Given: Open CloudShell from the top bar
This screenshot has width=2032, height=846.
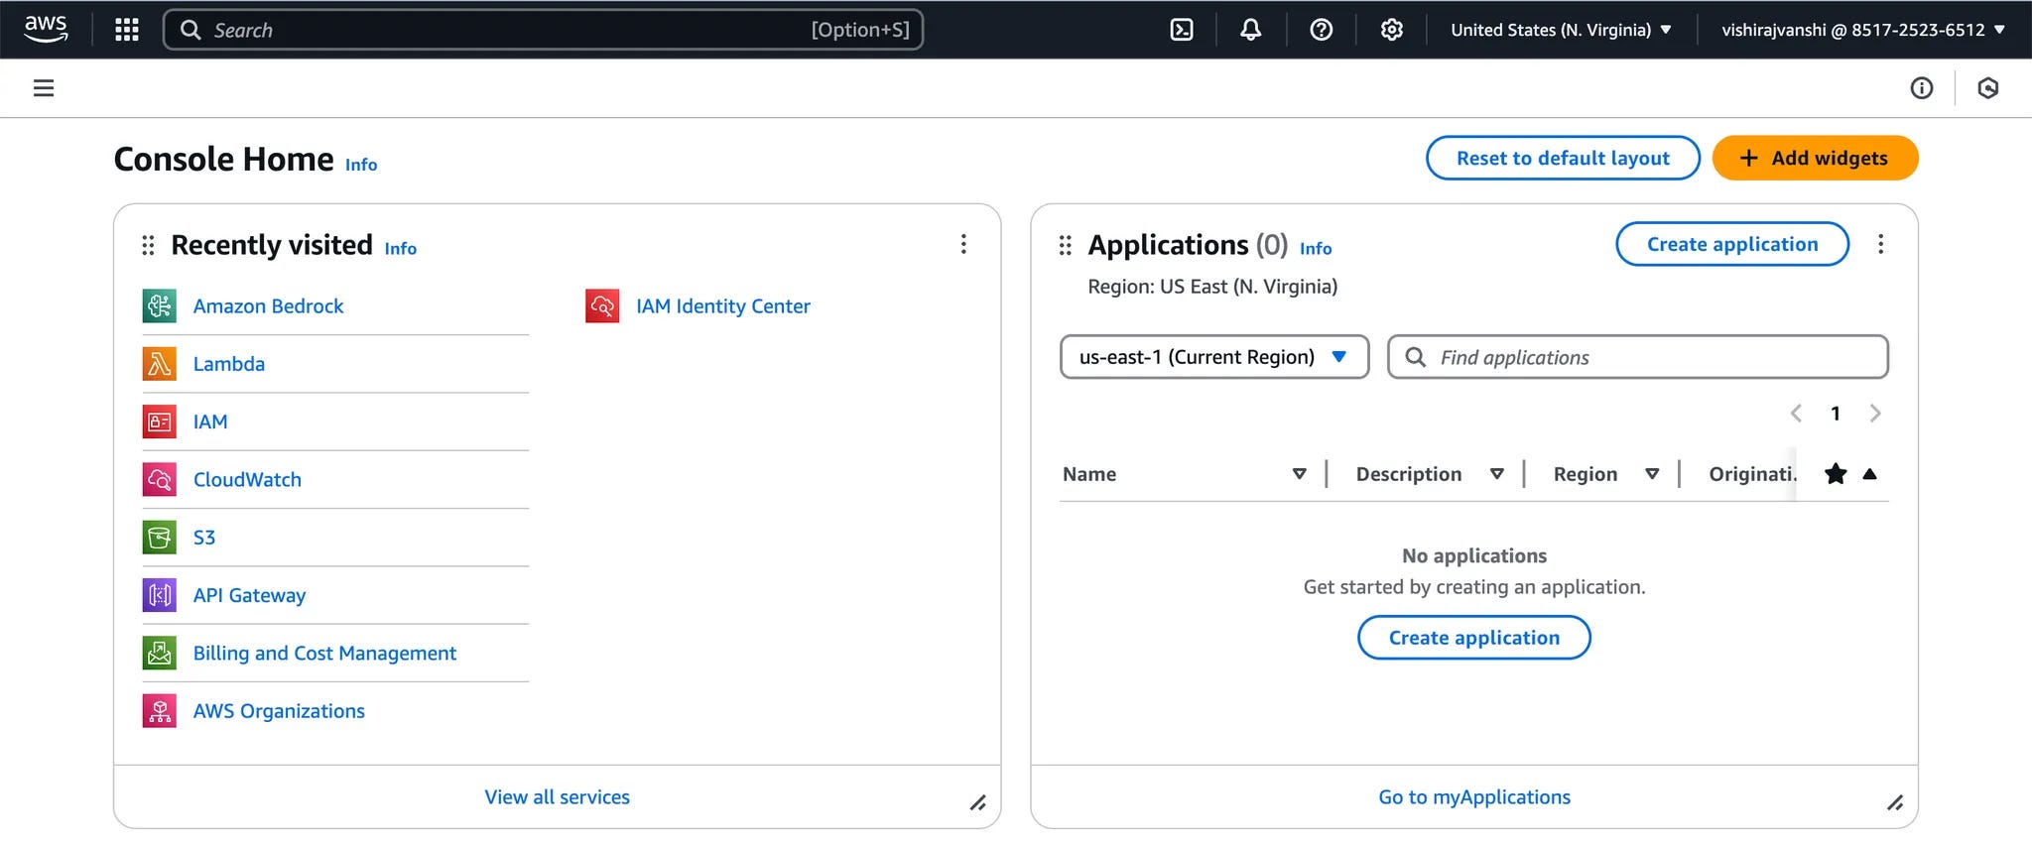Looking at the screenshot, I should (1182, 30).
